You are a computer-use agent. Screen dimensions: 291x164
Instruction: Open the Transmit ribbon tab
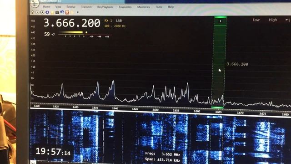click(86, 7)
